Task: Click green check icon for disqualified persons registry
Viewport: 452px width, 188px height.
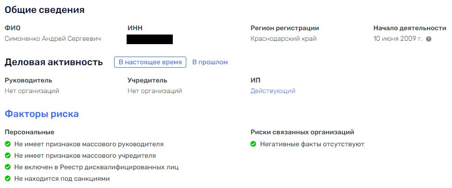Action: pyautogui.click(x=8, y=167)
